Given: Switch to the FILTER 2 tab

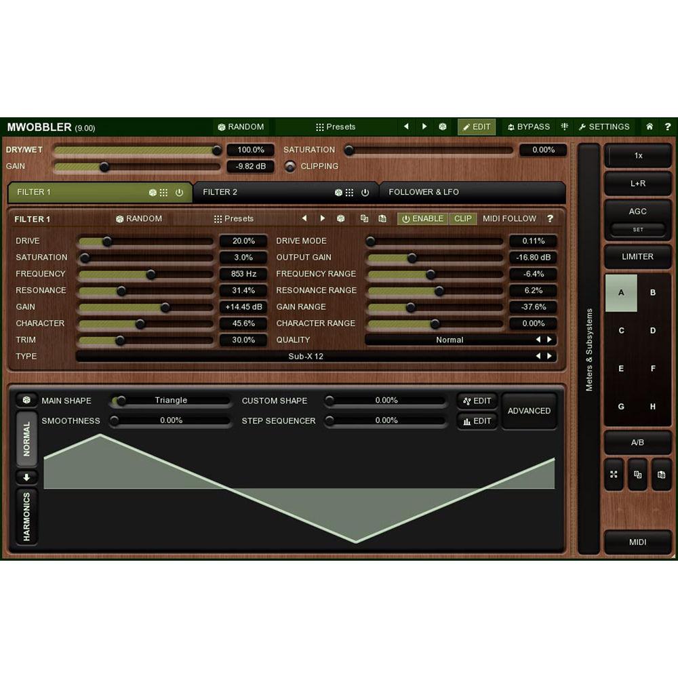Looking at the screenshot, I should click(x=220, y=192).
